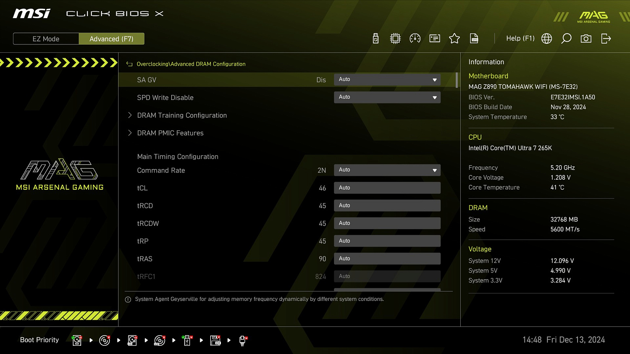Open the Command Rate dropdown
This screenshot has height=354, width=630.
(387, 170)
